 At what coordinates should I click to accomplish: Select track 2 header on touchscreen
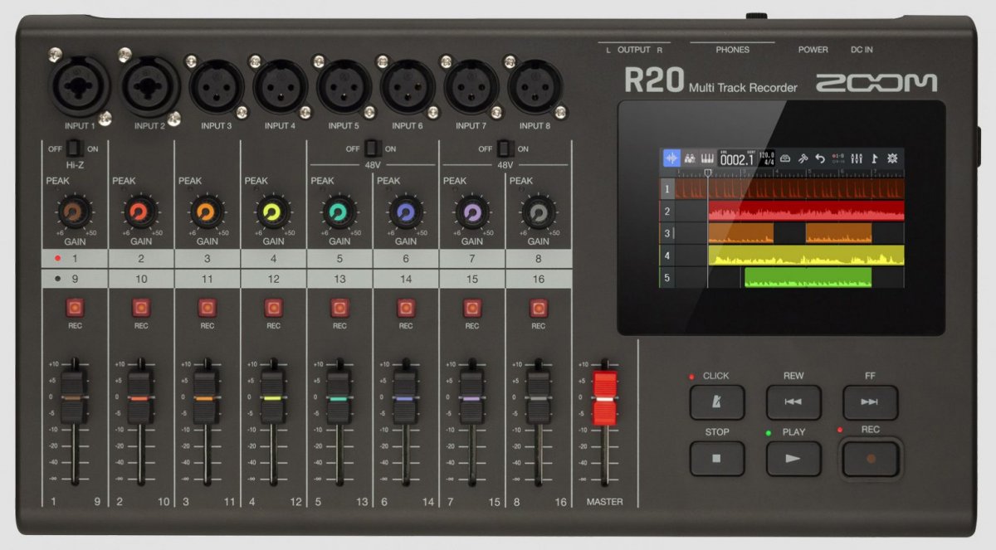click(x=666, y=212)
